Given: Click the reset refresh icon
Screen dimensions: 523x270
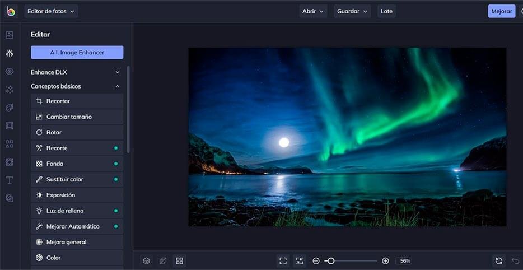Looking at the screenshot, I should pyautogui.click(x=498, y=261).
